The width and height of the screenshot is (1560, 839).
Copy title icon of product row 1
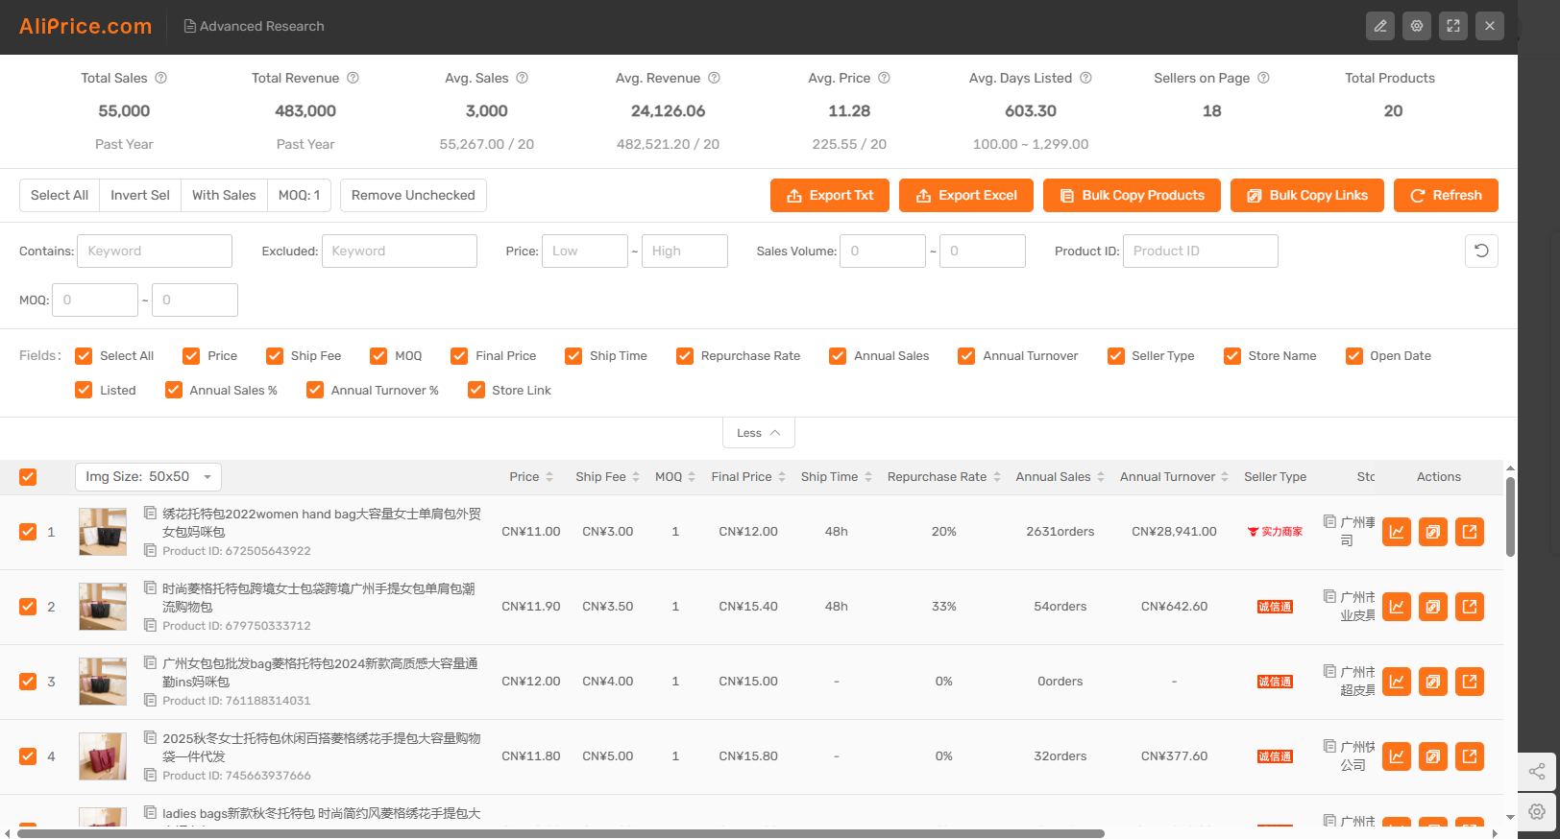pyautogui.click(x=150, y=514)
